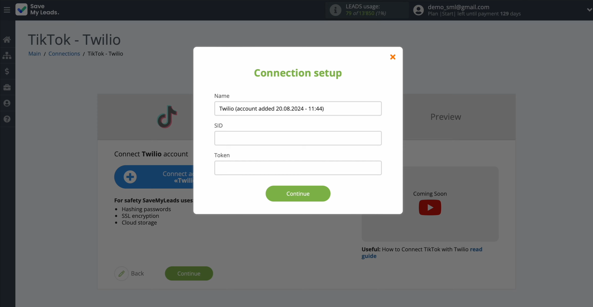
Task: Click the SaveMyLeads checkmark logo
Action: [x=21, y=9]
